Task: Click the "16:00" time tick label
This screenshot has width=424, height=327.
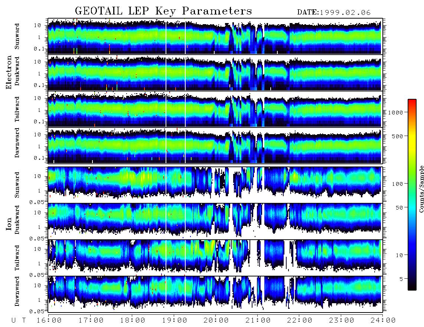Action: coord(49,320)
